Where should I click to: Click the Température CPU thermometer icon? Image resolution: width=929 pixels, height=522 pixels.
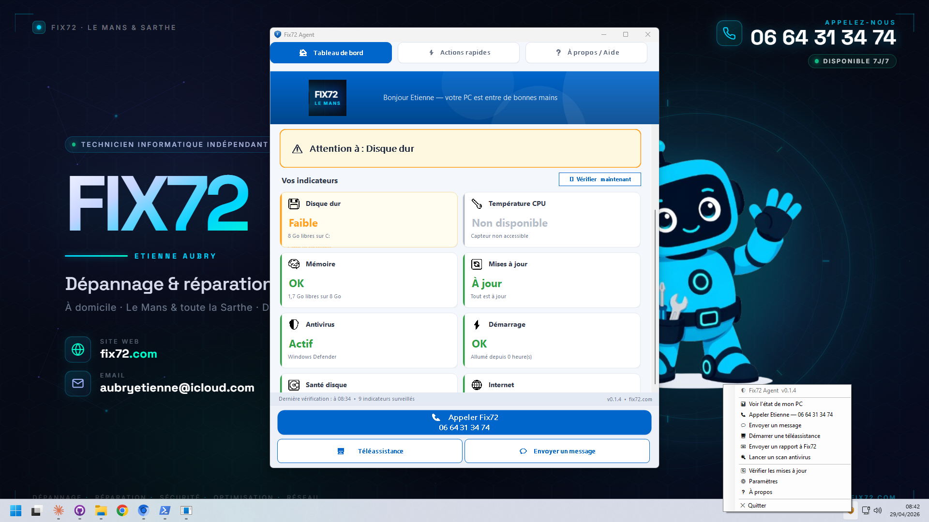(477, 203)
